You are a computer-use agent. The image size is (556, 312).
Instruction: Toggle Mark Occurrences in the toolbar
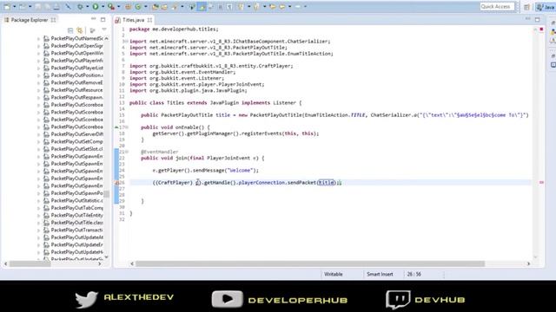click(202, 7)
